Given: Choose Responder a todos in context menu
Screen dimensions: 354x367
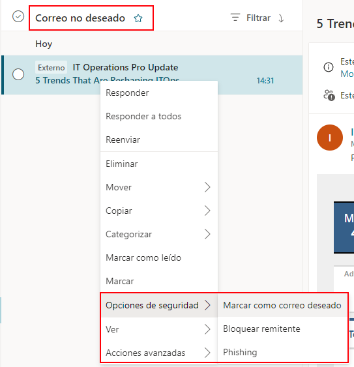Looking at the screenshot, I should 159,116.
